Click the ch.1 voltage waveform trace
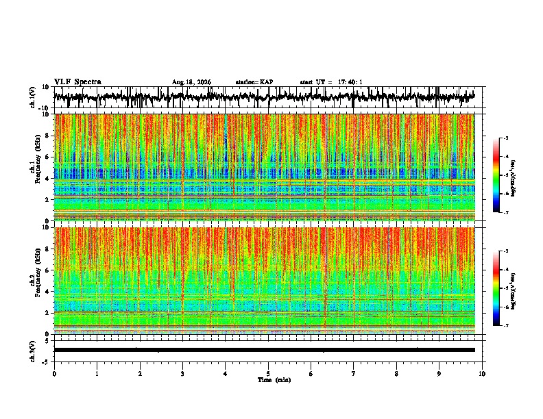This screenshot has height=419, width=543. point(264,97)
